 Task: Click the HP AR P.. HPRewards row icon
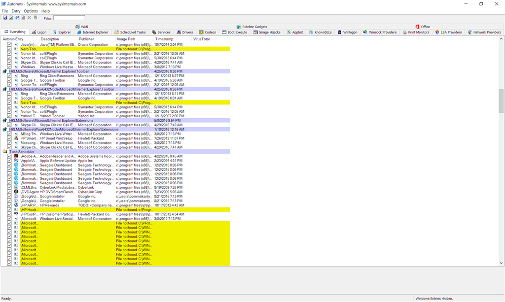16,205
